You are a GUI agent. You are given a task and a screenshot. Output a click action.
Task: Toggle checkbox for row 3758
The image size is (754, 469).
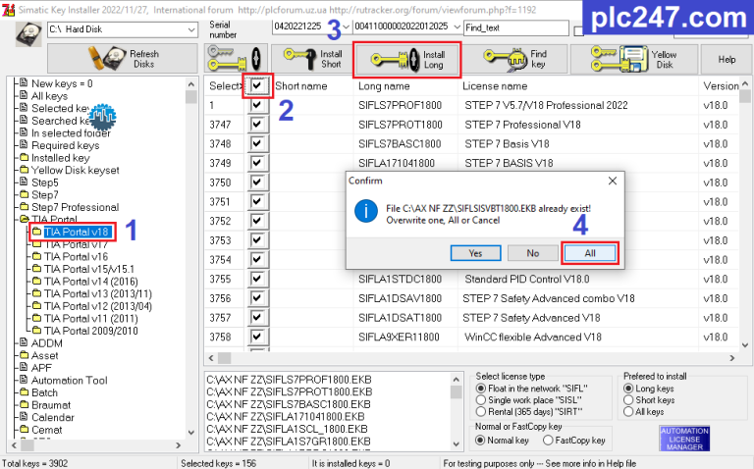257,337
